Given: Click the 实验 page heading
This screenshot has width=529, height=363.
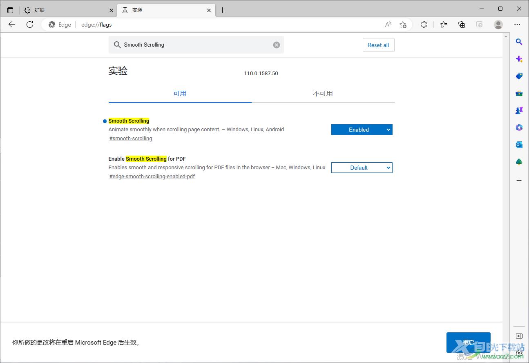Looking at the screenshot, I should [x=118, y=71].
